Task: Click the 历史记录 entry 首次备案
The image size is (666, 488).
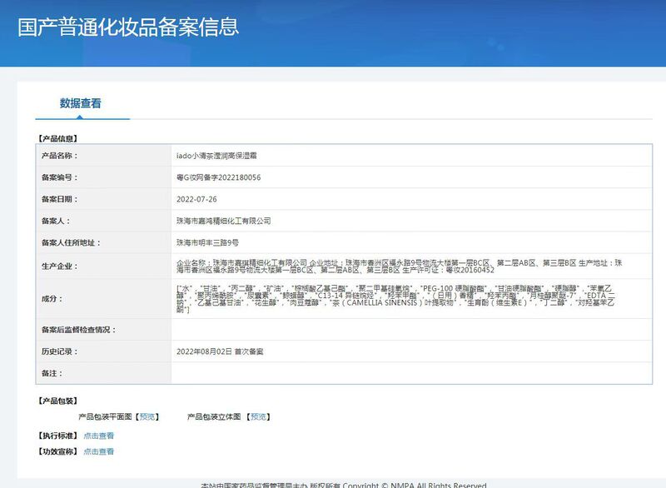Action: click(220, 351)
